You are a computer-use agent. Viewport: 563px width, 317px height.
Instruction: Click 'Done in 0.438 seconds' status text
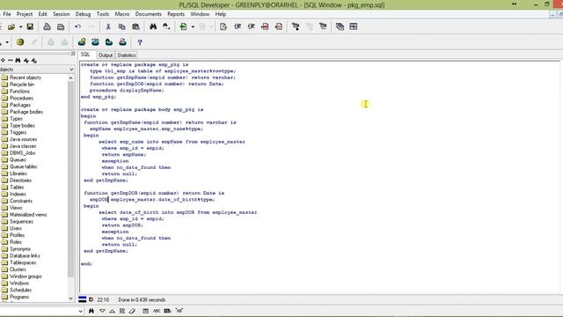[142, 299]
